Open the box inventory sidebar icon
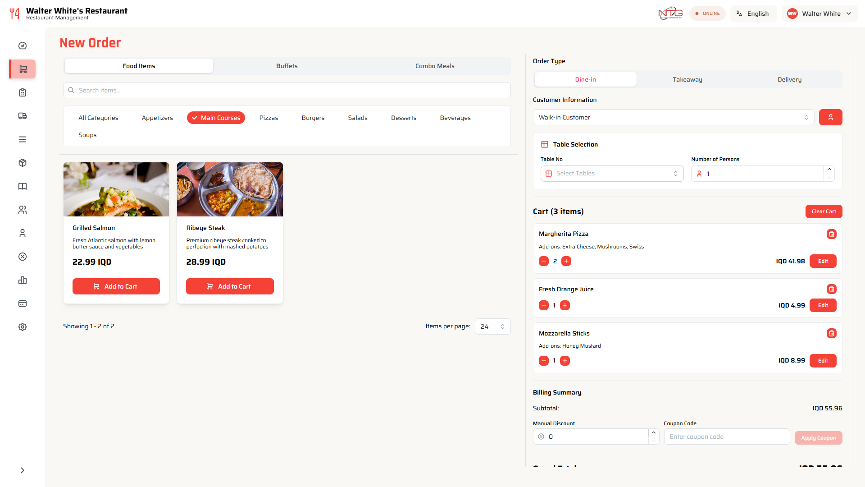The height and width of the screenshot is (487, 865). tap(23, 163)
